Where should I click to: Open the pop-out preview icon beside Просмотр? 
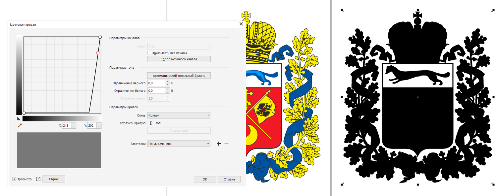[38, 179]
